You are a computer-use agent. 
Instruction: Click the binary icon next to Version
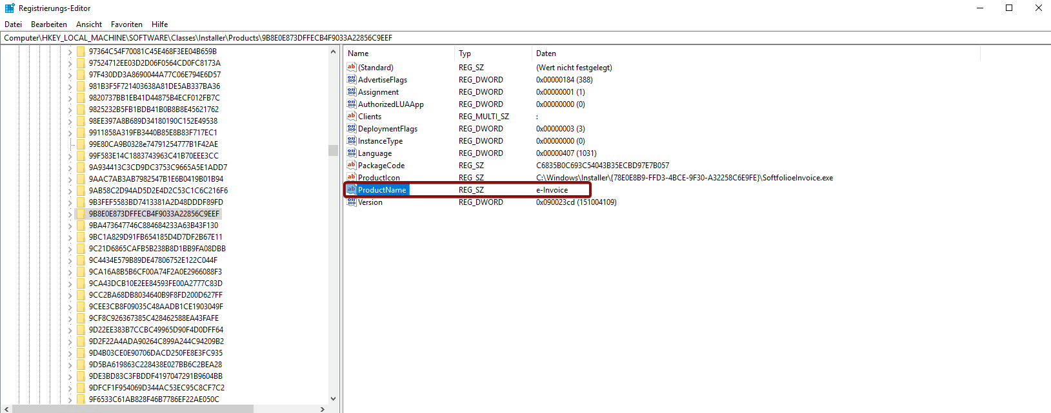[352, 202]
